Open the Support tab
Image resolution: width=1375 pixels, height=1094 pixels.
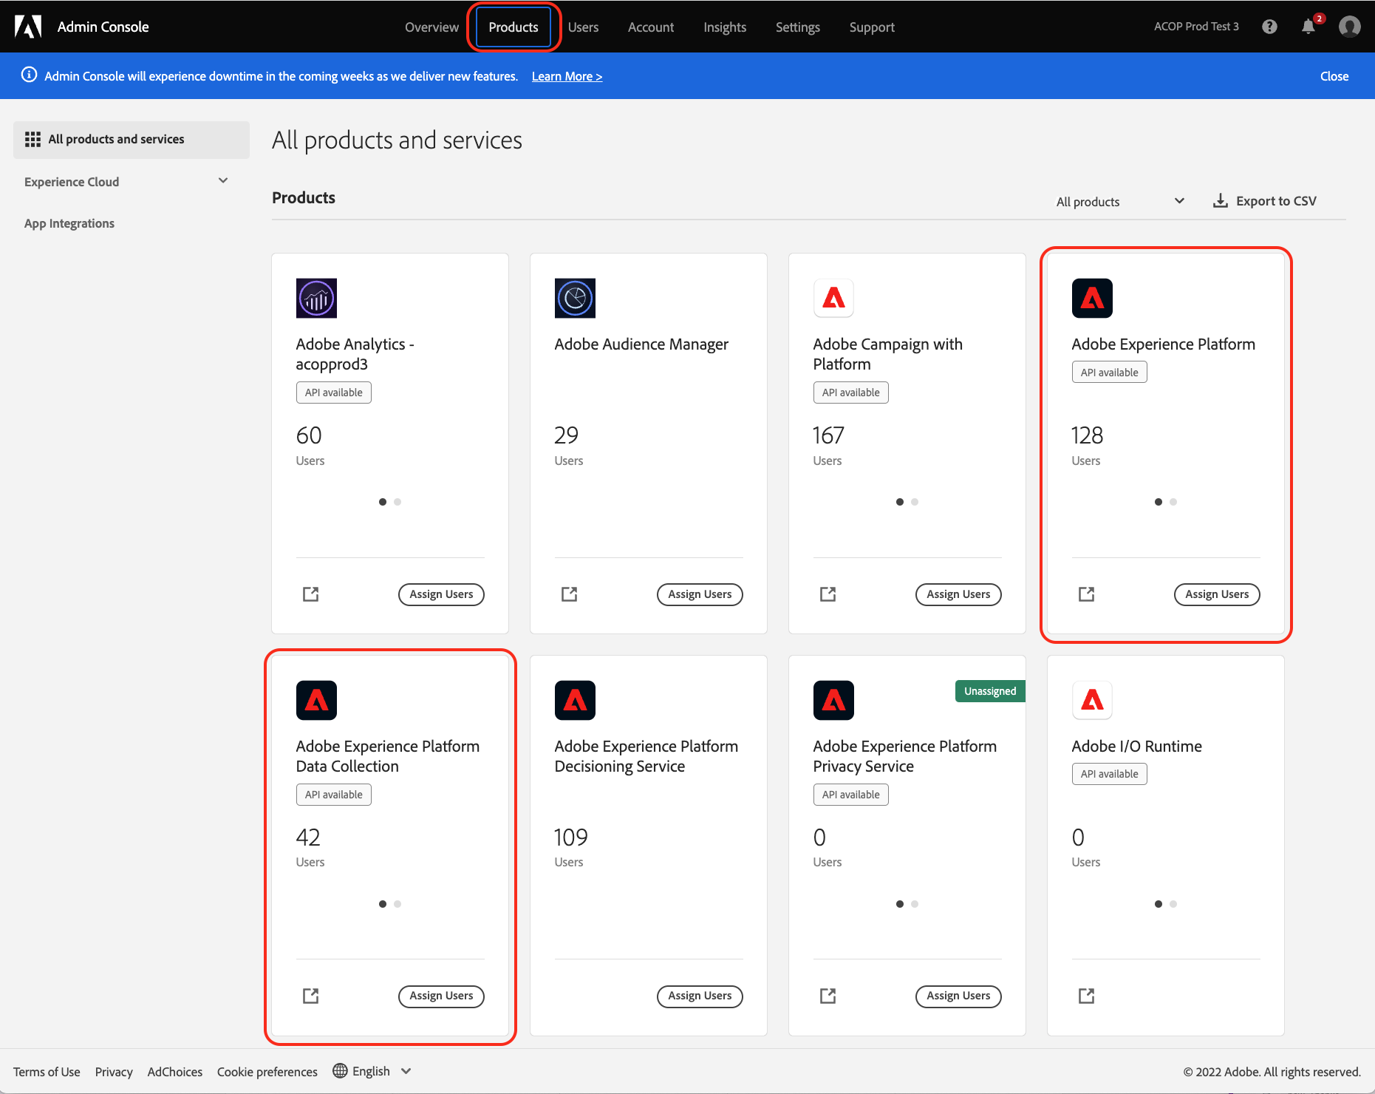[x=872, y=27]
